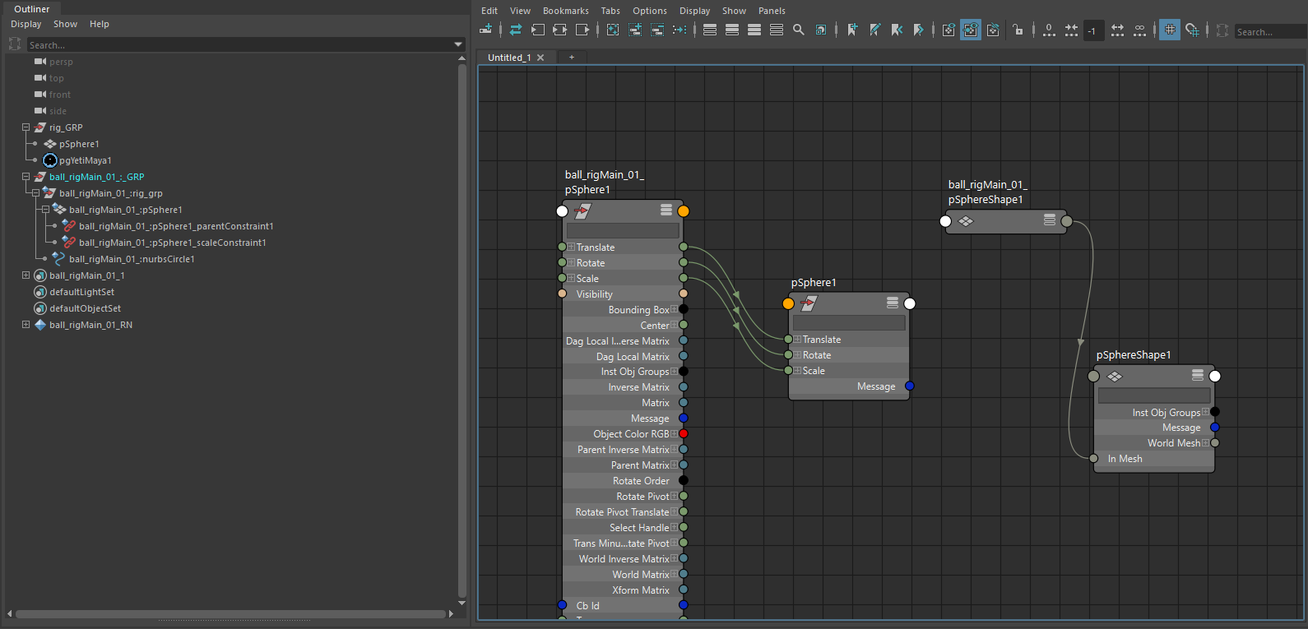Expand ball_rigMain_01_RN reference in Outliner
The height and width of the screenshot is (629, 1308).
pyautogui.click(x=26, y=325)
